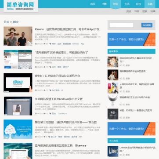Click the tag icon on 报销单 article
Image resolution: width=159 pixels, height=159 pixels.
tap(51, 67)
